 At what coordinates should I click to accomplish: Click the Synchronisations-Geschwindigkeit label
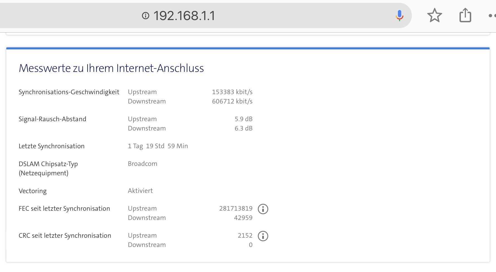click(69, 92)
